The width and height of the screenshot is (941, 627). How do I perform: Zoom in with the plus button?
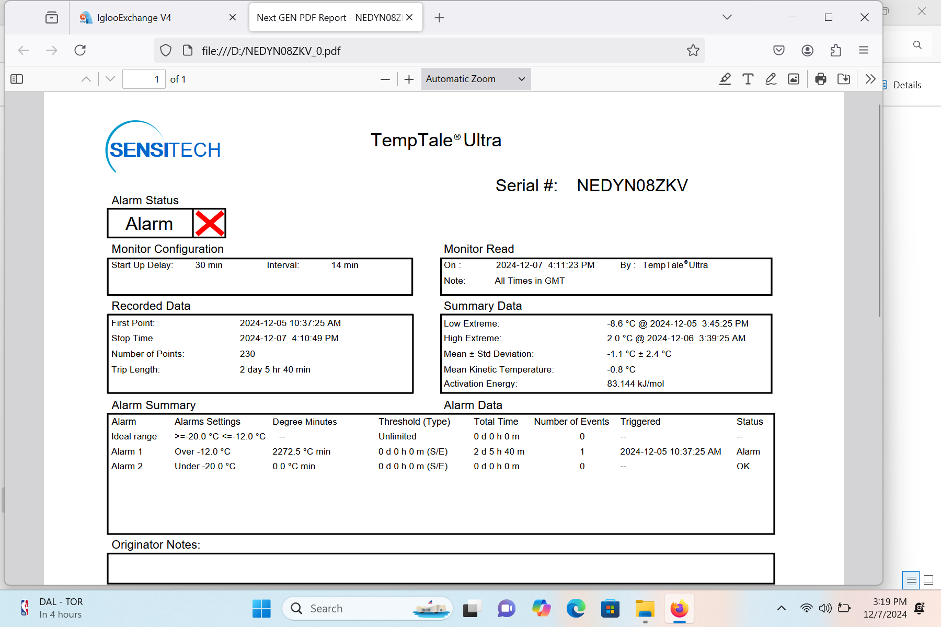click(x=409, y=79)
